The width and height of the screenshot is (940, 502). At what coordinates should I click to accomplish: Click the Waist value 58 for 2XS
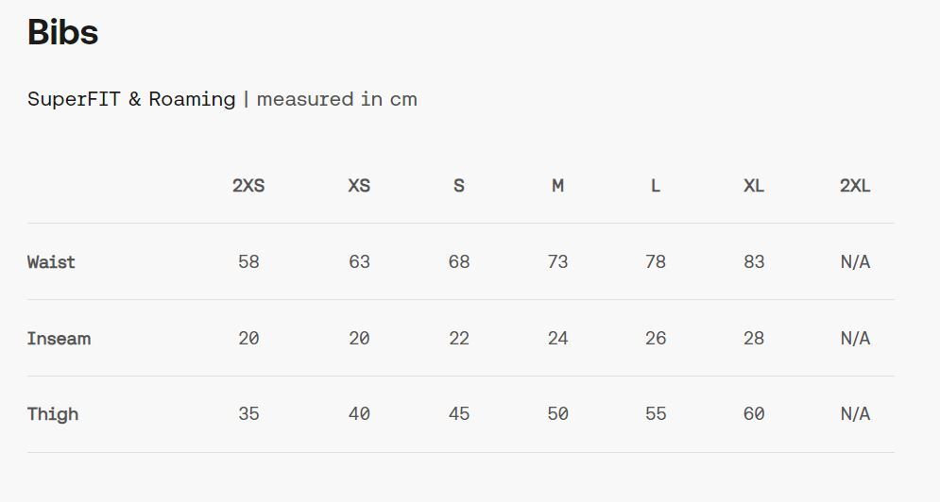point(248,262)
